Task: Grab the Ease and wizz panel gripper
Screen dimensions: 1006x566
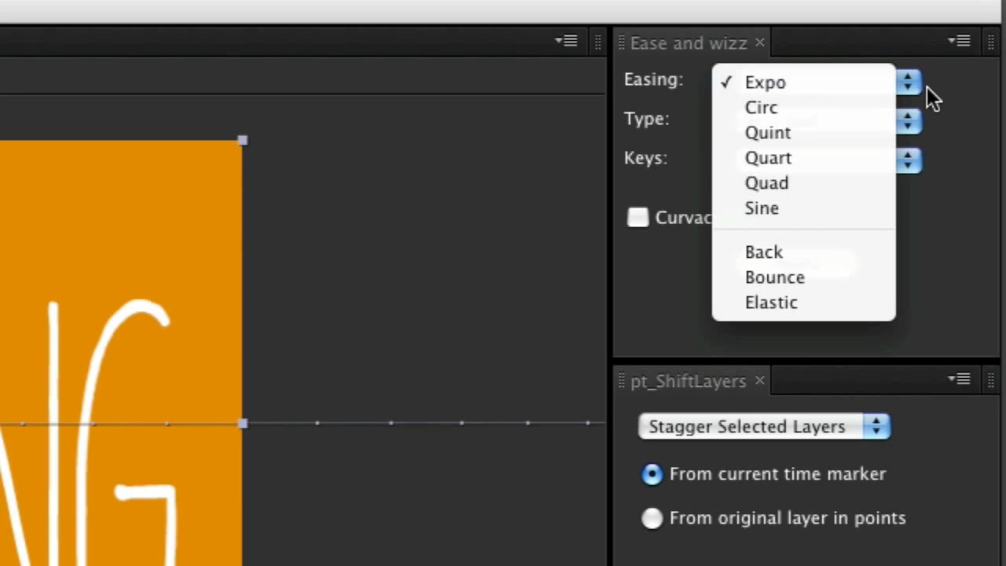Action: [621, 42]
